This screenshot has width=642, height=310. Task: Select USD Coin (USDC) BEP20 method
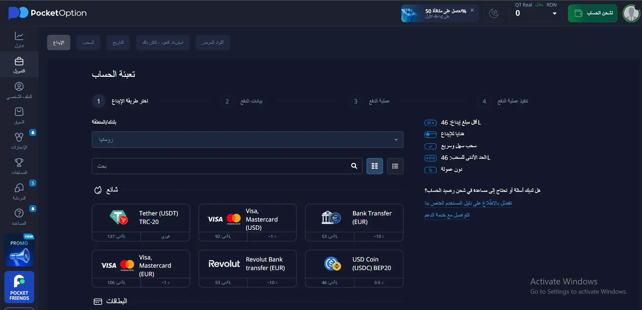tap(354, 269)
